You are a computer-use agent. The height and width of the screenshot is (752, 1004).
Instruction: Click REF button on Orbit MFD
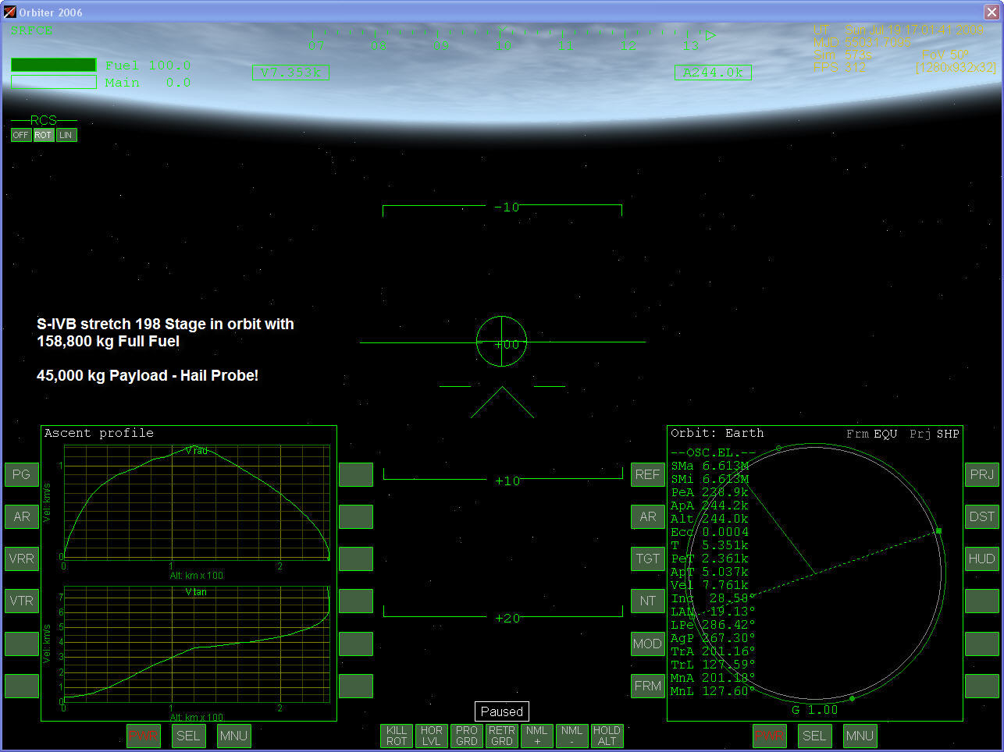point(648,474)
